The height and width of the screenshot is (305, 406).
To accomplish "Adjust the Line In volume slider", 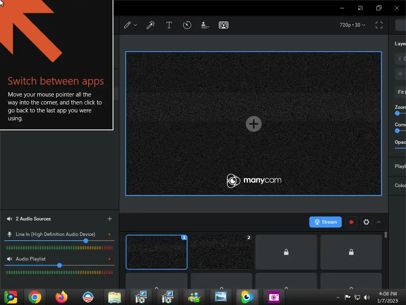I will (x=86, y=241).
